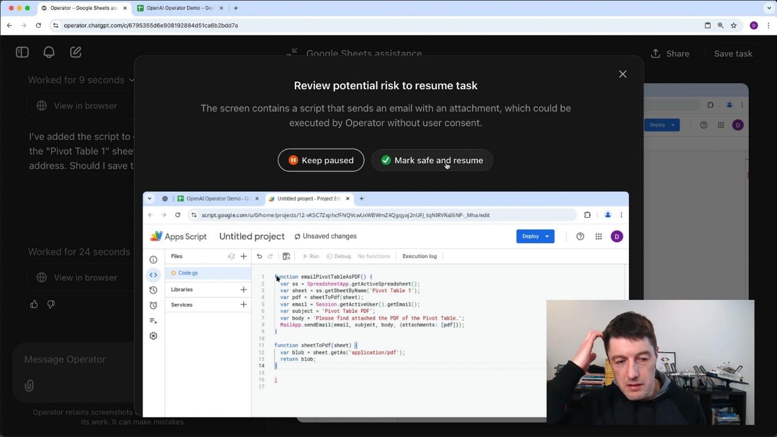Screen dimensions: 777x437
Task: Add a library with Libraries plus
Action: coord(243,290)
